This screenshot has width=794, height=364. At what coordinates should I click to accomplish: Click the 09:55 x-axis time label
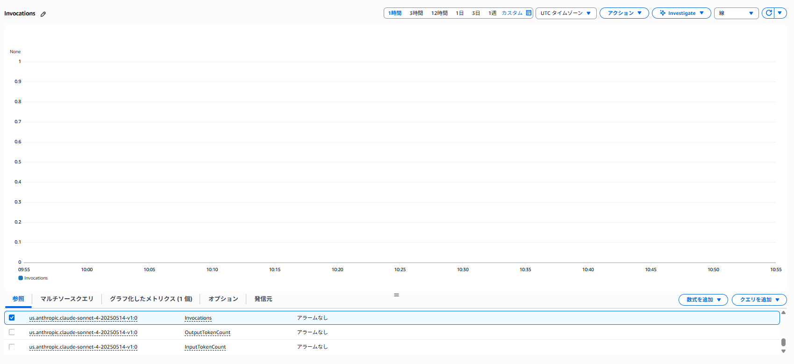[x=24, y=270]
